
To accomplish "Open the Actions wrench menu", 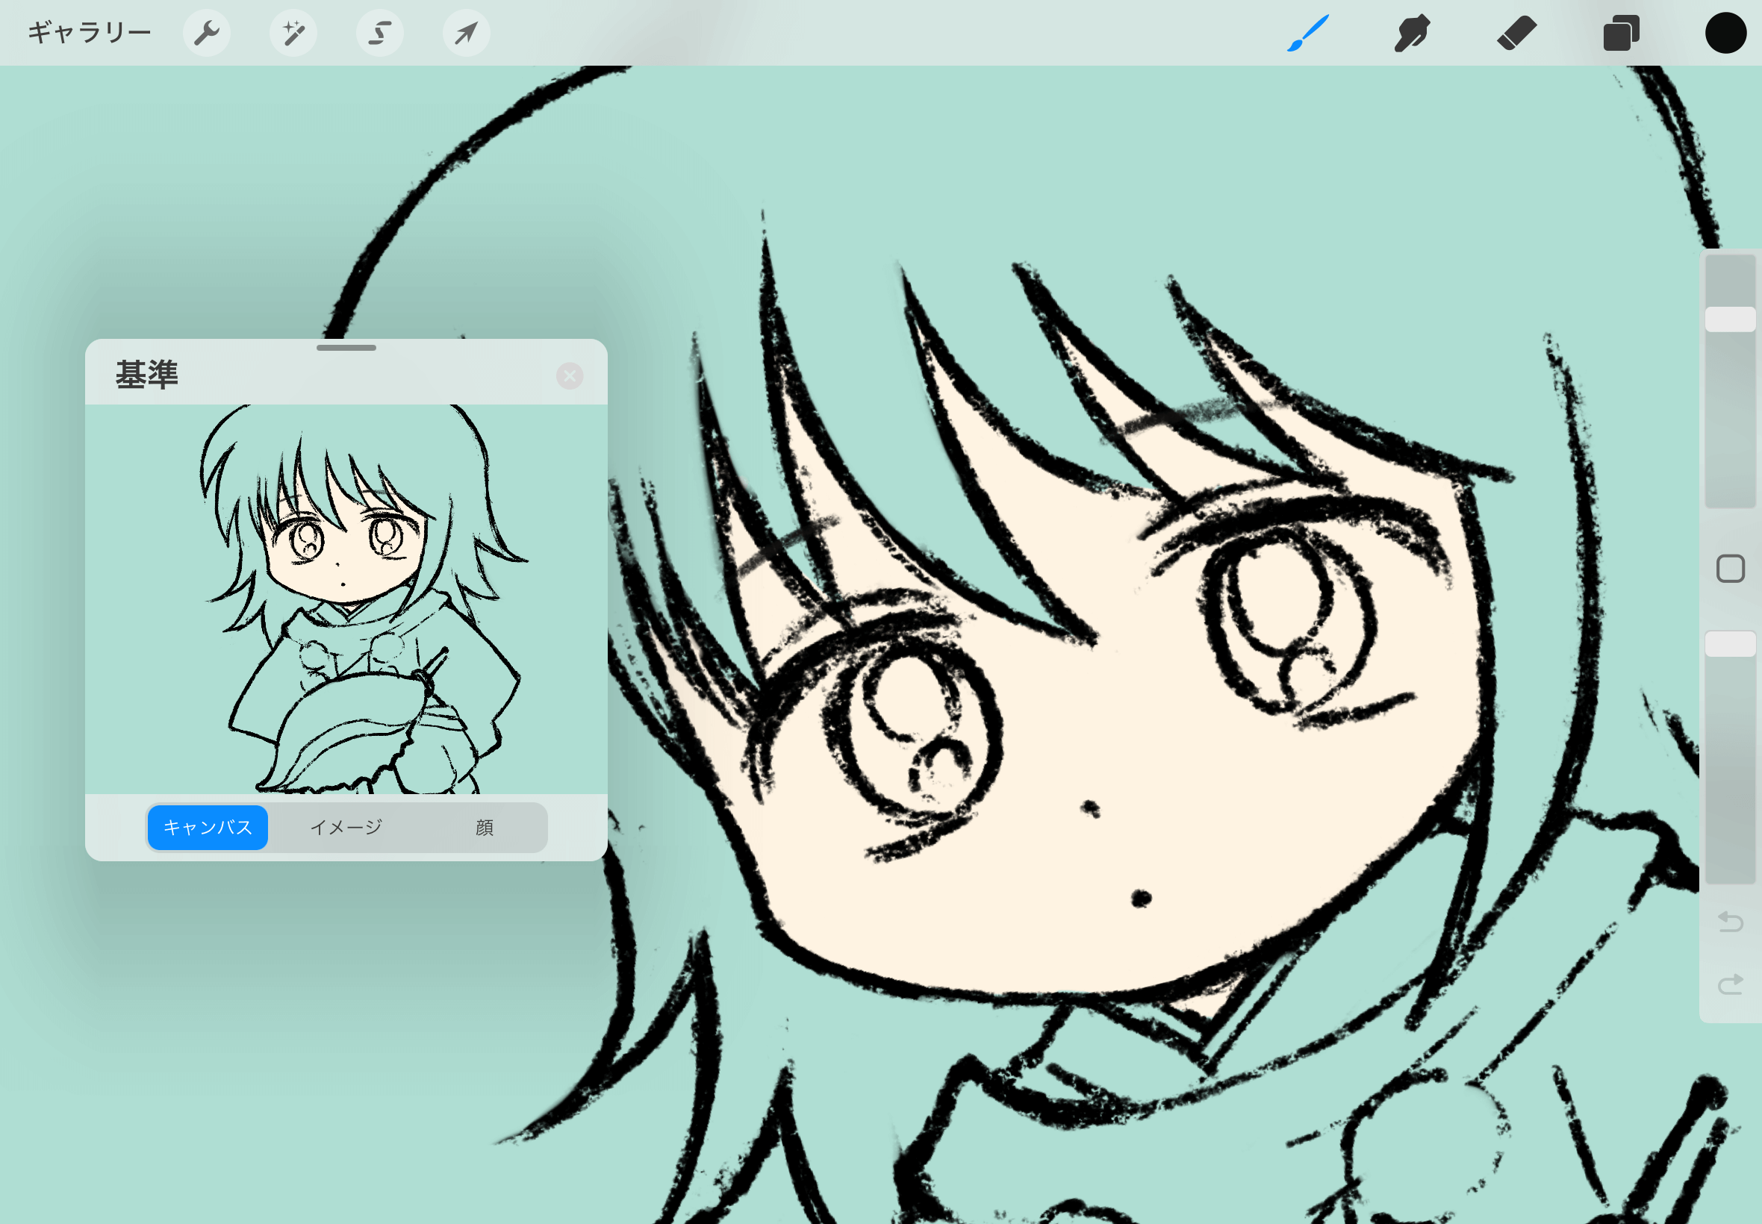I will pos(206,33).
